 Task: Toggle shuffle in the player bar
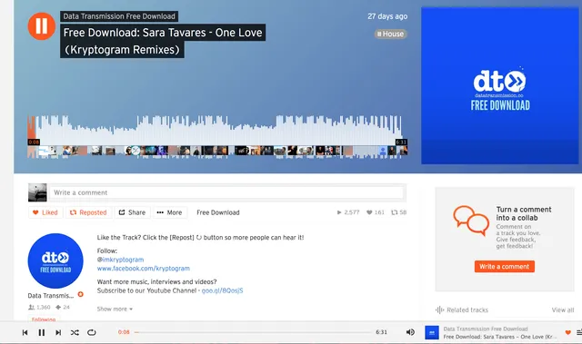(x=75, y=332)
